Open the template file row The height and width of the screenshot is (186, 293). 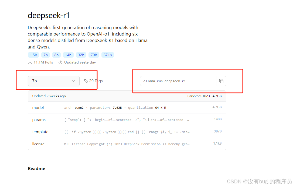[x=127, y=132]
